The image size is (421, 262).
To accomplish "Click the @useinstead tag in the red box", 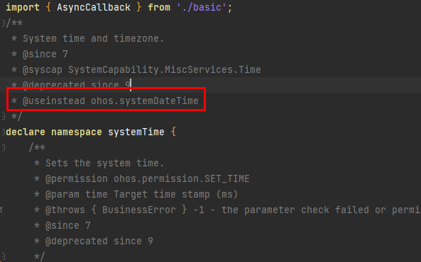I will (54, 101).
